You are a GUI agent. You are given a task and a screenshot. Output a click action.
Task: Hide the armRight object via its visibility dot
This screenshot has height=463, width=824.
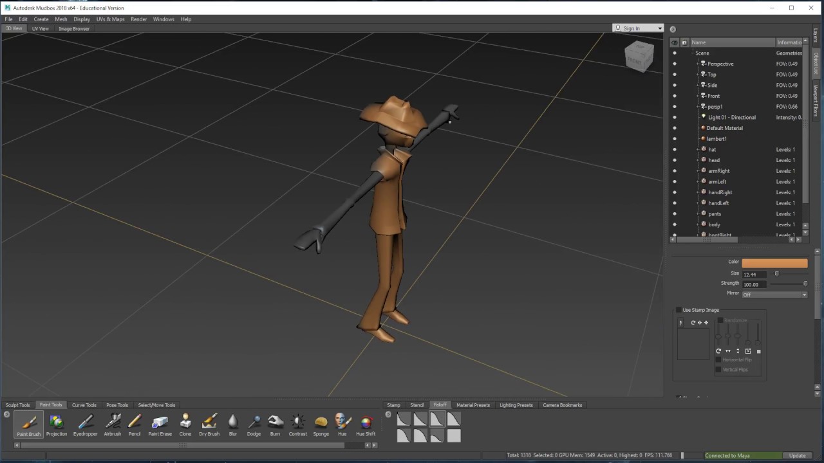coord(675,171)
